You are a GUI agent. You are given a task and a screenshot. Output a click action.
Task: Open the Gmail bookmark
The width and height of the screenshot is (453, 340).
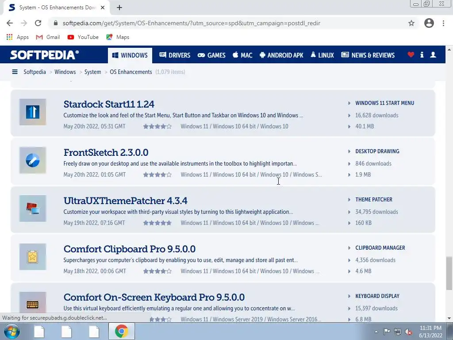pyautogui.click(x=48, y=37)
